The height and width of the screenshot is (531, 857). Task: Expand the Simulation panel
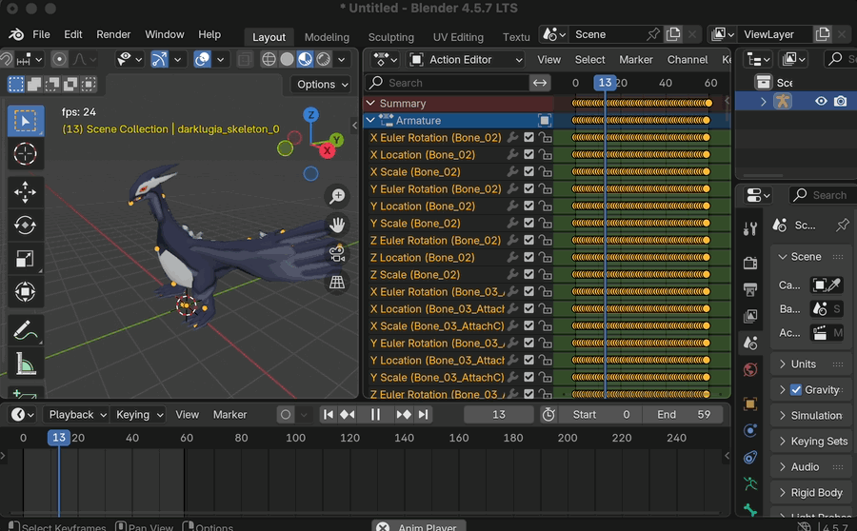click(x=811, y=415)
